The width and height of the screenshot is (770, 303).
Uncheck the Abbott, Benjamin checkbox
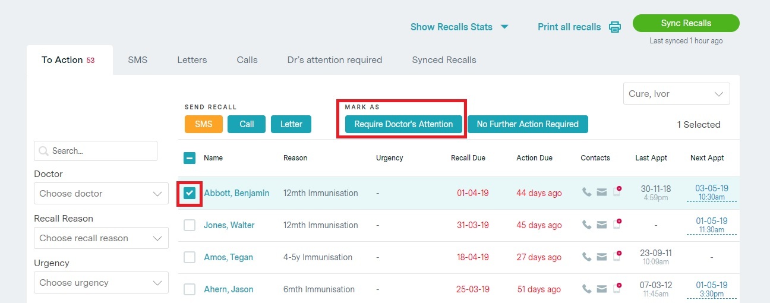coord(190,193)
